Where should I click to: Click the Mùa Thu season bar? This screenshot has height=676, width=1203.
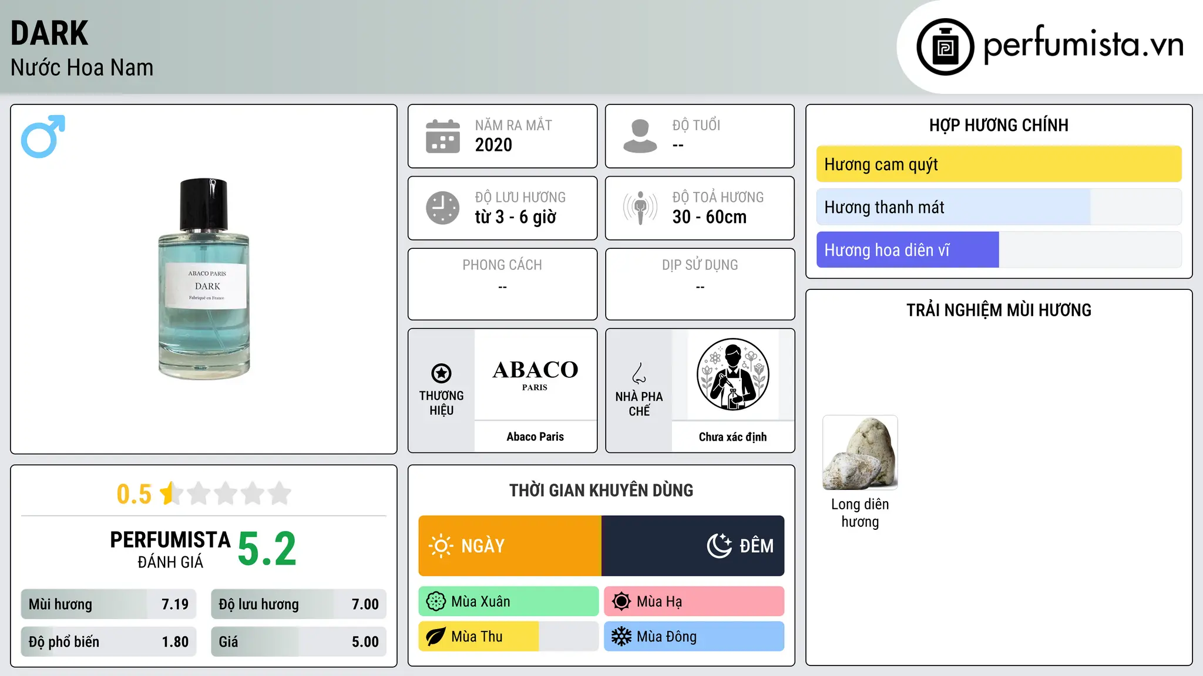pos(509,637)
